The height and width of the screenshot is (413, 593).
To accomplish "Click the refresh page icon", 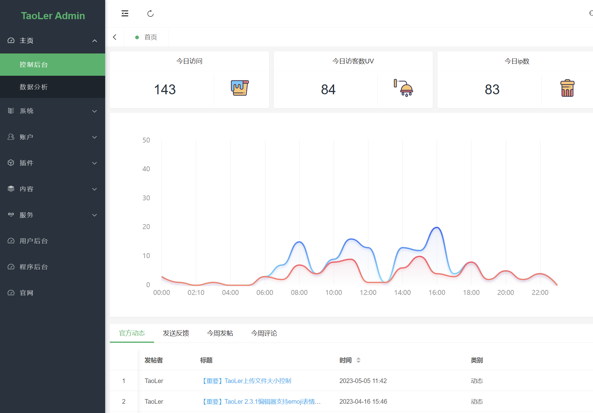I will pyautogui.click(x=150, y=14).
